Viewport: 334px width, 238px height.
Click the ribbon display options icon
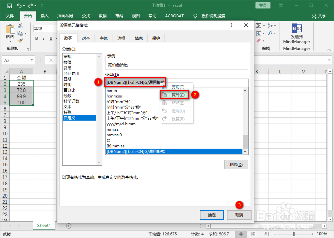[281, 5]
